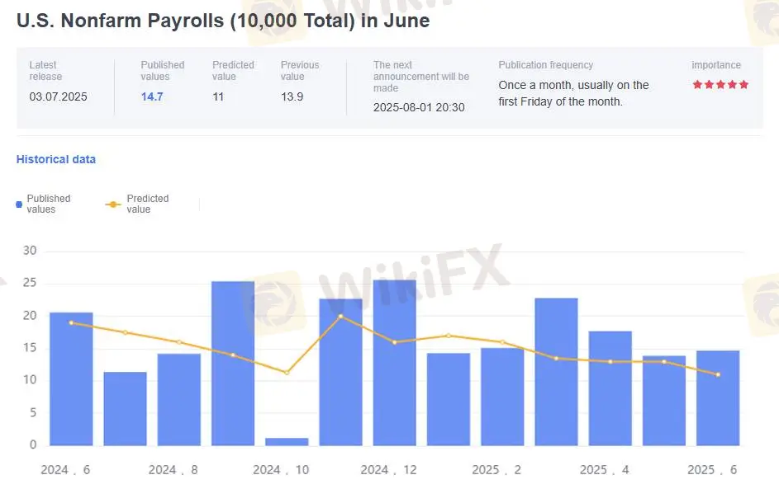Click the published value 14.7 link
Screen dimensions: 779x489
[152, 96]
